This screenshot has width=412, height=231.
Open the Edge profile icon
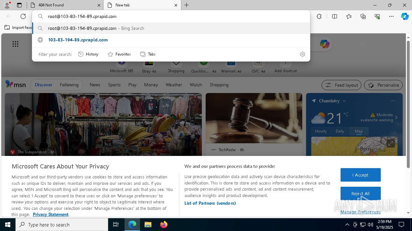(7, 5)
